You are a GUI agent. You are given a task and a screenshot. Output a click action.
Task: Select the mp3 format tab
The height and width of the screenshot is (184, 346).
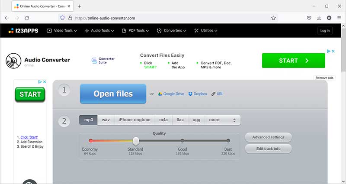(88, 120)
